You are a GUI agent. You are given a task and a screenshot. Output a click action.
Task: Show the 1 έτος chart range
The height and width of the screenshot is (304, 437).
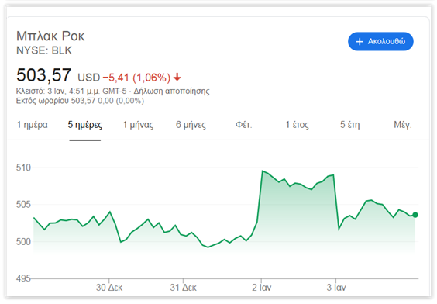click(297, 124)
